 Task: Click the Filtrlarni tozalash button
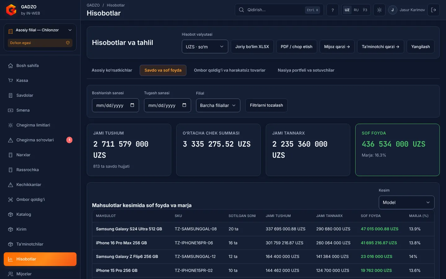tap(266, 105)
